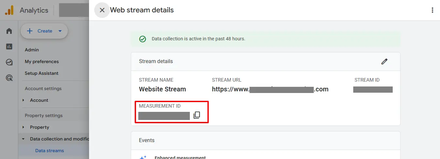Close the Web stream details panel
Image resolution: width=440 pixels, height=159 pixels.
[x=102, y=10]
